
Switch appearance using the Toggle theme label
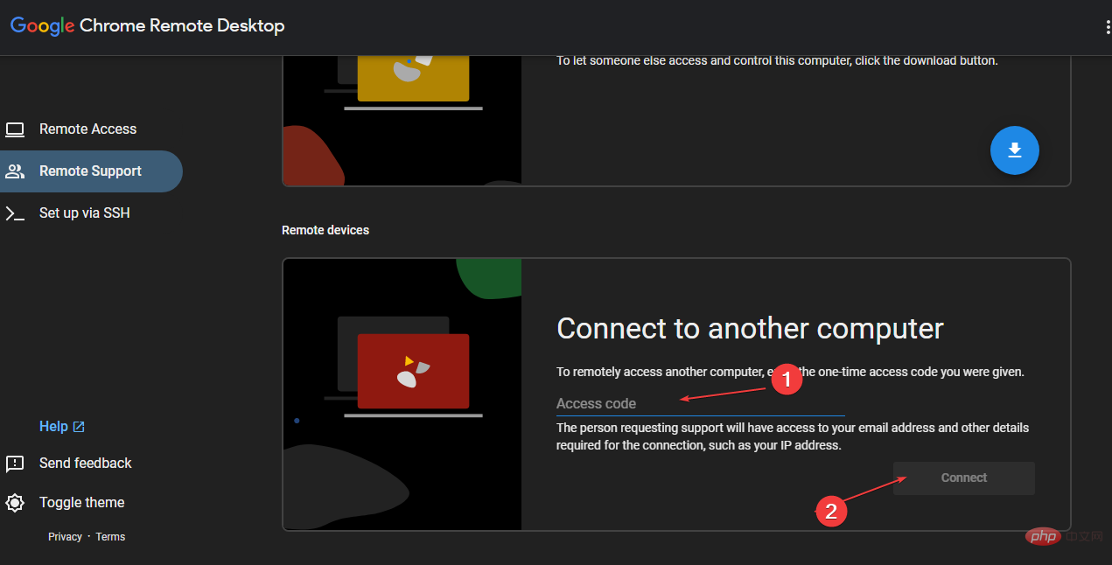pyautogui.click(x=81, y=503)
